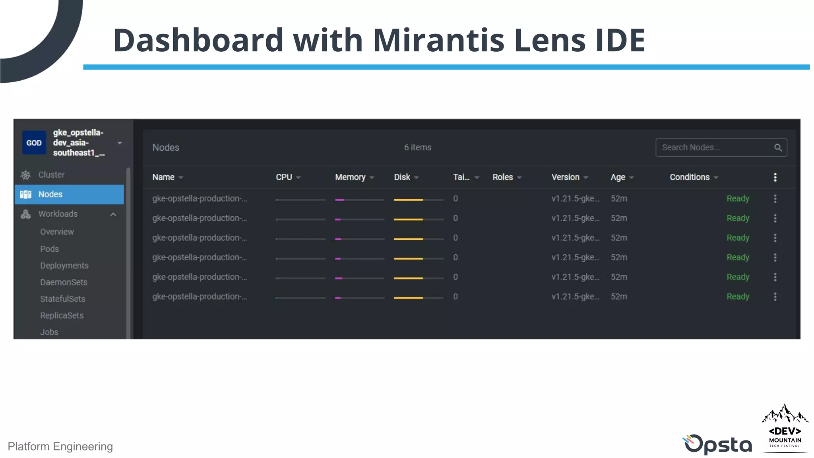This screenshot has height=458, width=814.
Task: Click the Workloads cubes icon
Action: click(x=25, y=214)
